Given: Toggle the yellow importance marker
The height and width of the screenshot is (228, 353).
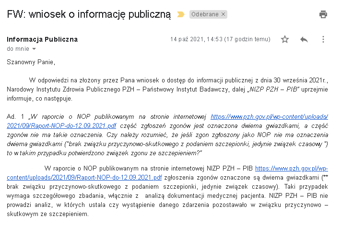Looking at the screenshot, I should (181, 14).
